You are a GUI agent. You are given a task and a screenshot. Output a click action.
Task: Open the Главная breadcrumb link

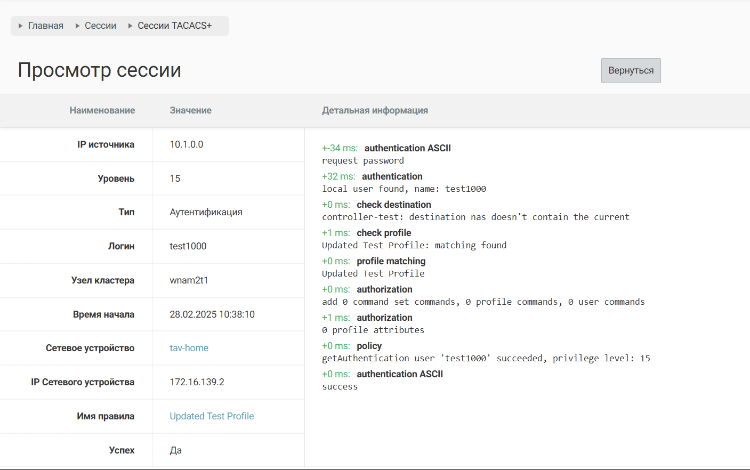(x=45, y=26)
